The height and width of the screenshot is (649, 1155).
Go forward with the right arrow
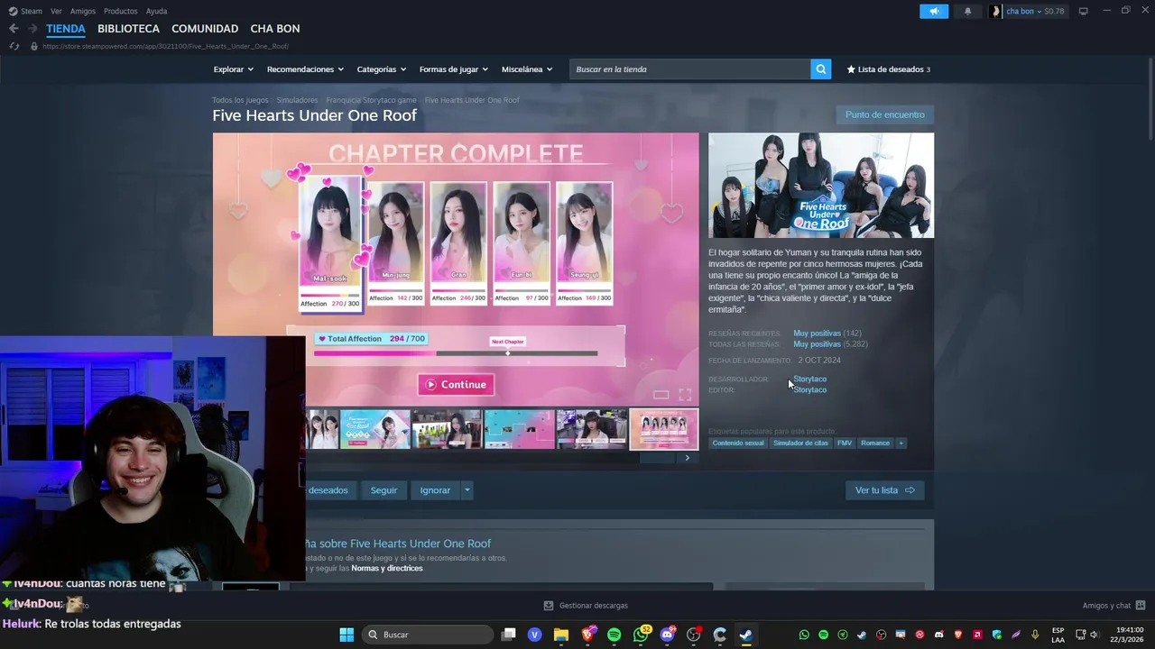(x=32, y=29)
